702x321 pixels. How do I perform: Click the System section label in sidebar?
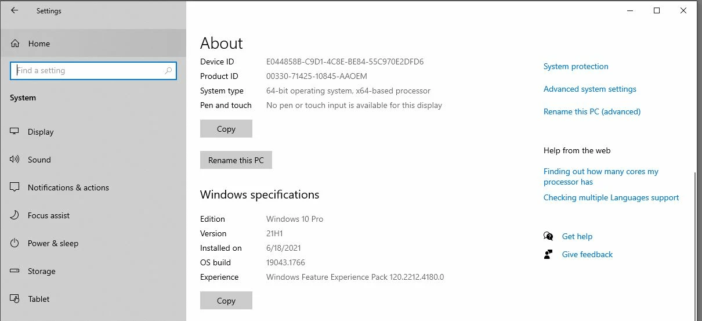pos(23,98)
